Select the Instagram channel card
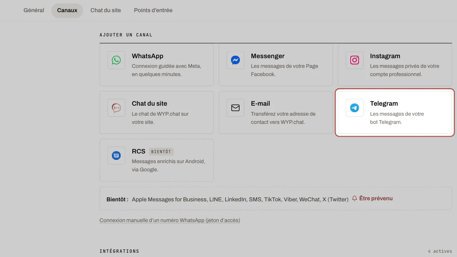This screenshot has height=257, width=457. 395,65
